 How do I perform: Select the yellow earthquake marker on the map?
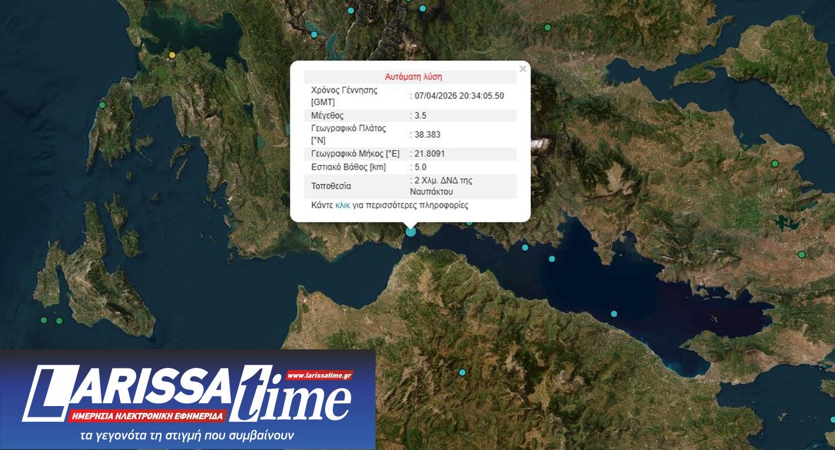pos(172,55)
